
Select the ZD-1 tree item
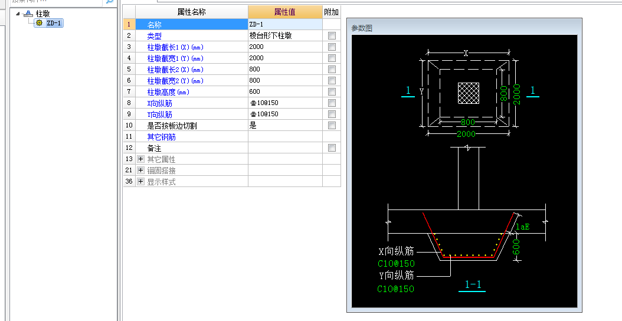(49, 23)
